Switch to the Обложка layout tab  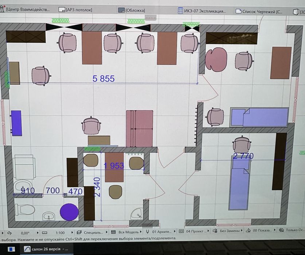coord(132,10)
